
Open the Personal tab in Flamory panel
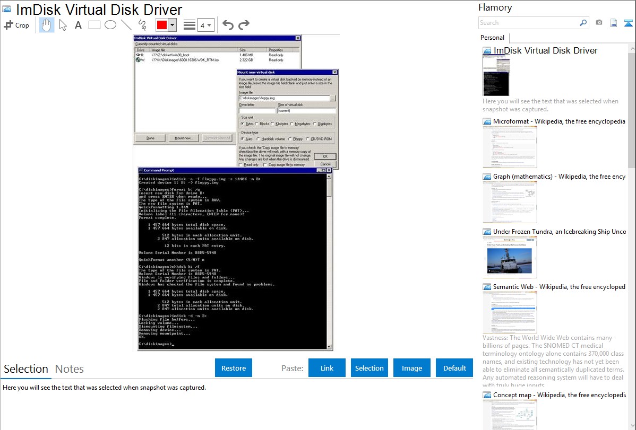493,38
